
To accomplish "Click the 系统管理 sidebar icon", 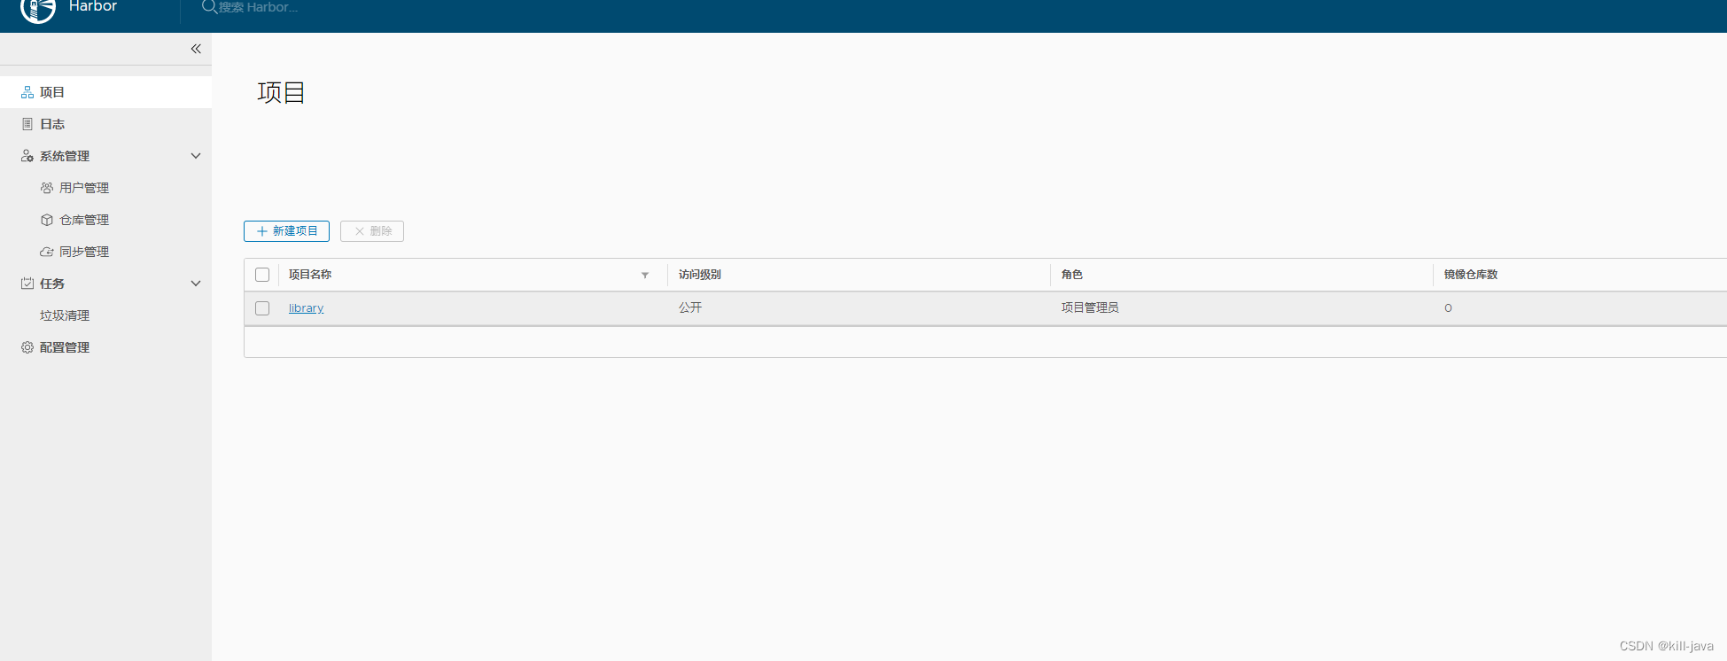I will point(27,156).
